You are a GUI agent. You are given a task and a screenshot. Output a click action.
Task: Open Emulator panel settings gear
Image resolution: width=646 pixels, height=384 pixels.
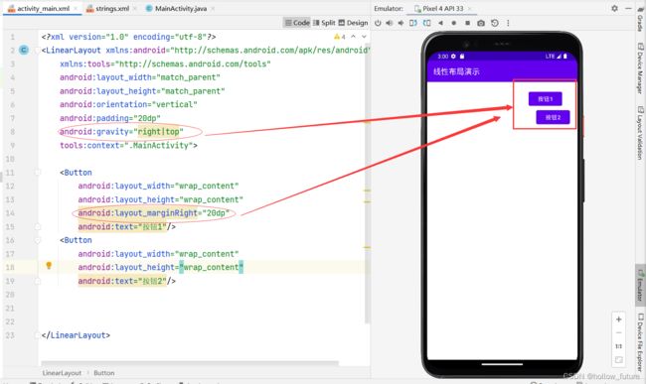tap(614, 8)
